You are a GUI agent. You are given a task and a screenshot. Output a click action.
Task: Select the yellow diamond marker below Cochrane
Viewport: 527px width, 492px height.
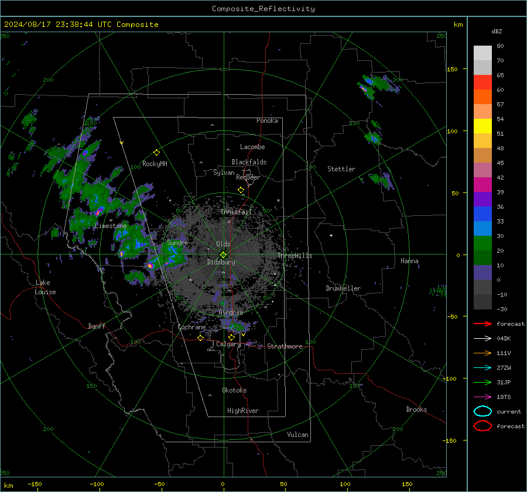click(x=201, y=338)
